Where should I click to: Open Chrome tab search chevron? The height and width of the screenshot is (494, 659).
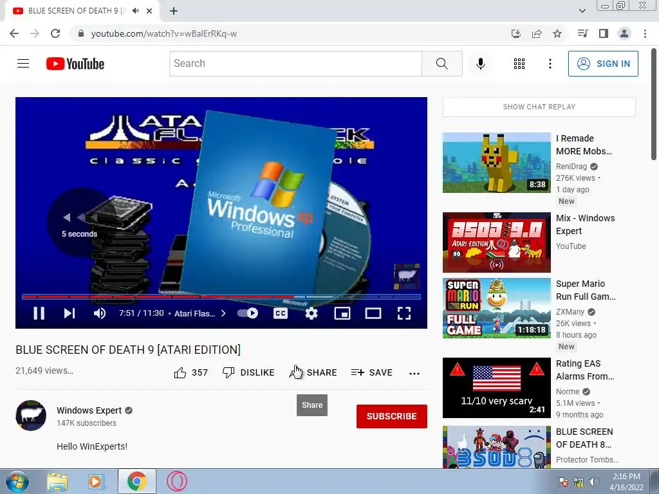[582, 11]
